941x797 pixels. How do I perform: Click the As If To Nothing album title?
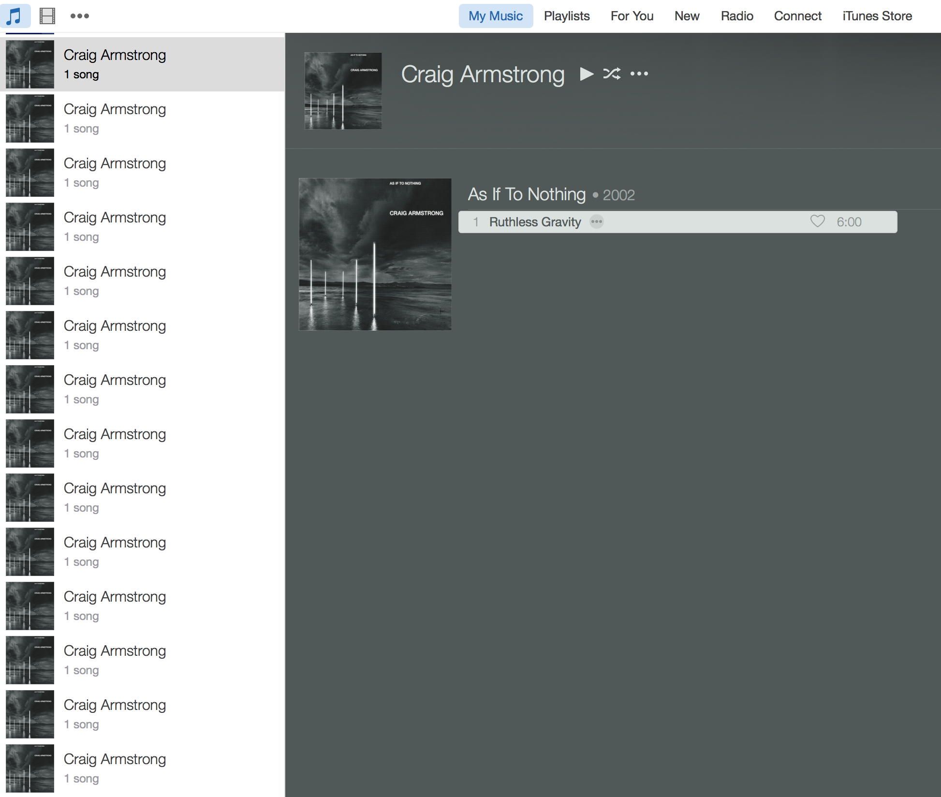coord(527,194)
